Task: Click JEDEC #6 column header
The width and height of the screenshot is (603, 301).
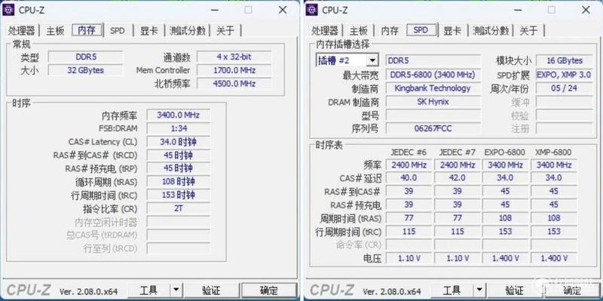Action: [x=409, y=153]
